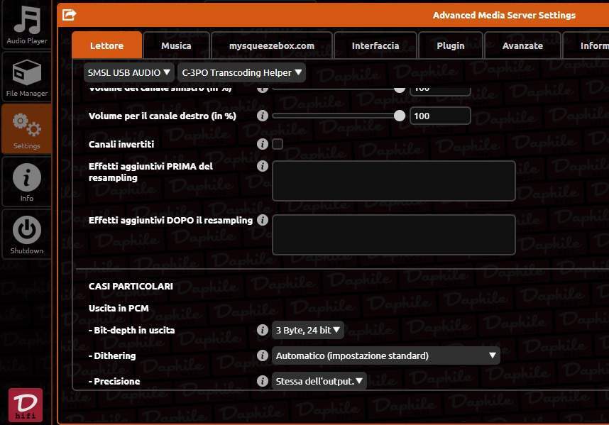Open the SMSL USB AUDIO player dropdown
Image resolution: width=609 pixels, height=425 pixels.
coord(129,72)
